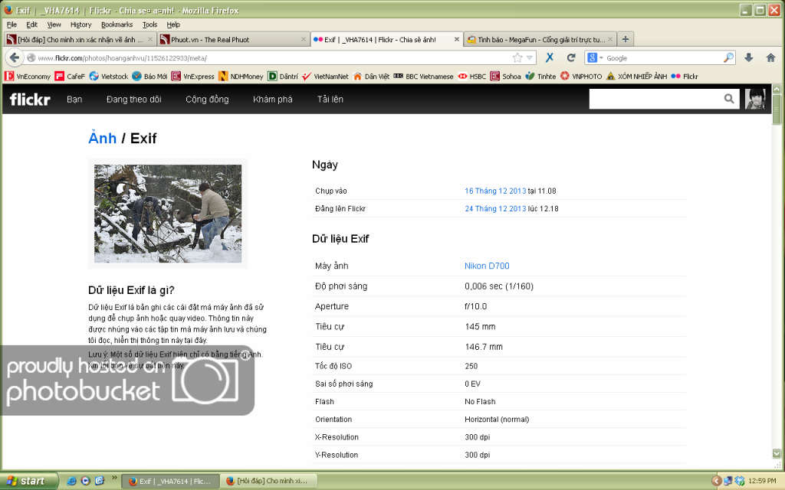Open the VnExpress bookmark
The width and height of the screenshot is (785, 490).
click(x=192, y=77)
